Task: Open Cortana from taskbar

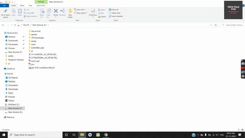Action: click(66, 135)
